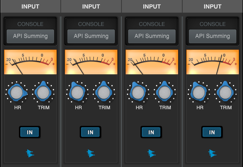
Task: Open API Summing console selector, first channel
Action: coord(30,36)
